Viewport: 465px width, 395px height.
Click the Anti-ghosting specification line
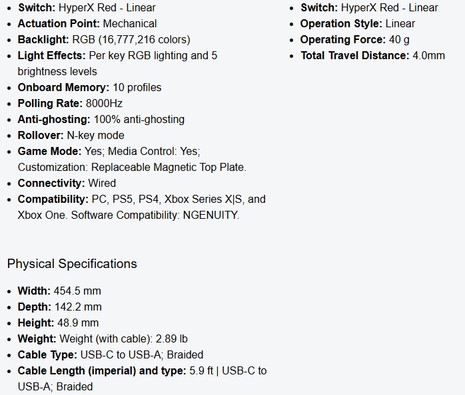(101, 119)
